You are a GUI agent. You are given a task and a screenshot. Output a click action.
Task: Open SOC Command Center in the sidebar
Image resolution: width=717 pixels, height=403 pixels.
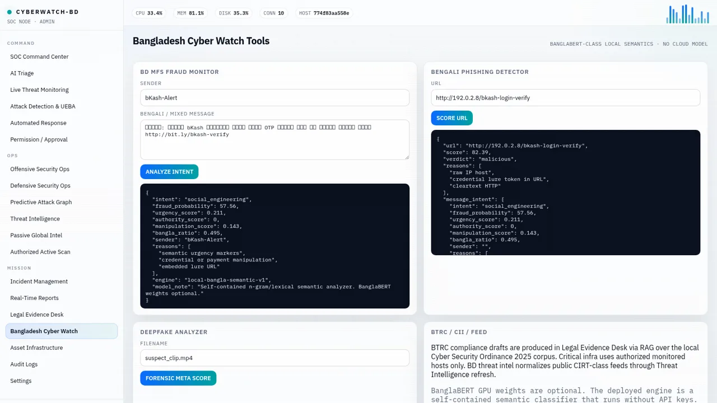click(x=62, y=57)
